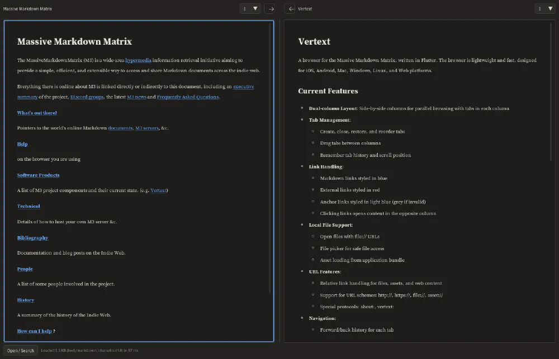Viewport: 559px width, 359px height.
Task: Click 'Special protocols: about:, vertext:'
Action: (x=357, y=307)
